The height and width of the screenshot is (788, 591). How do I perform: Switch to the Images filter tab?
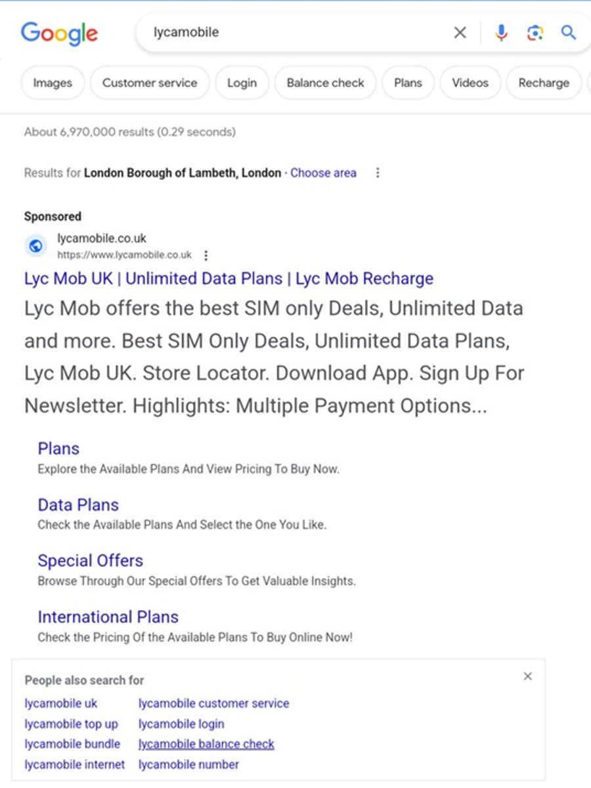click(x=52, y=83)
